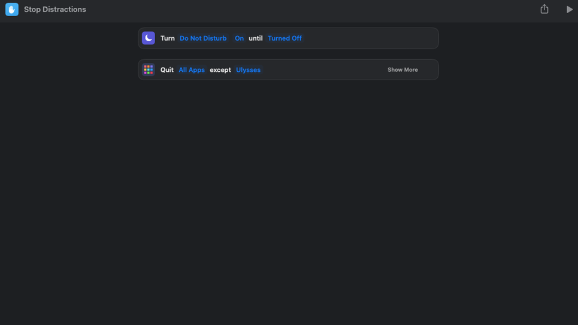This screenshot has height=325, width=578.
Task: Click the share icon in the toolbar
Action: (x=544, y=9)
